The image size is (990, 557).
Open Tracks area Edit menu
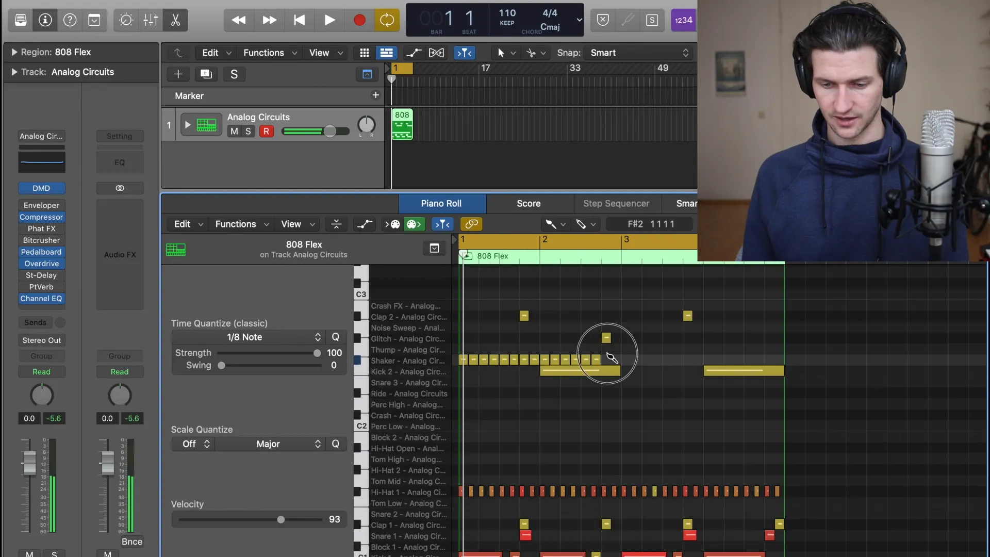pos(216,53)
